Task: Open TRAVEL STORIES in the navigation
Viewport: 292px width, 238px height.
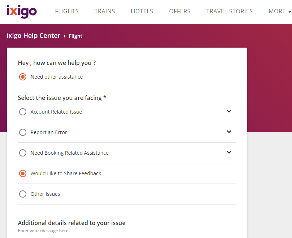Action: [229, 11]
